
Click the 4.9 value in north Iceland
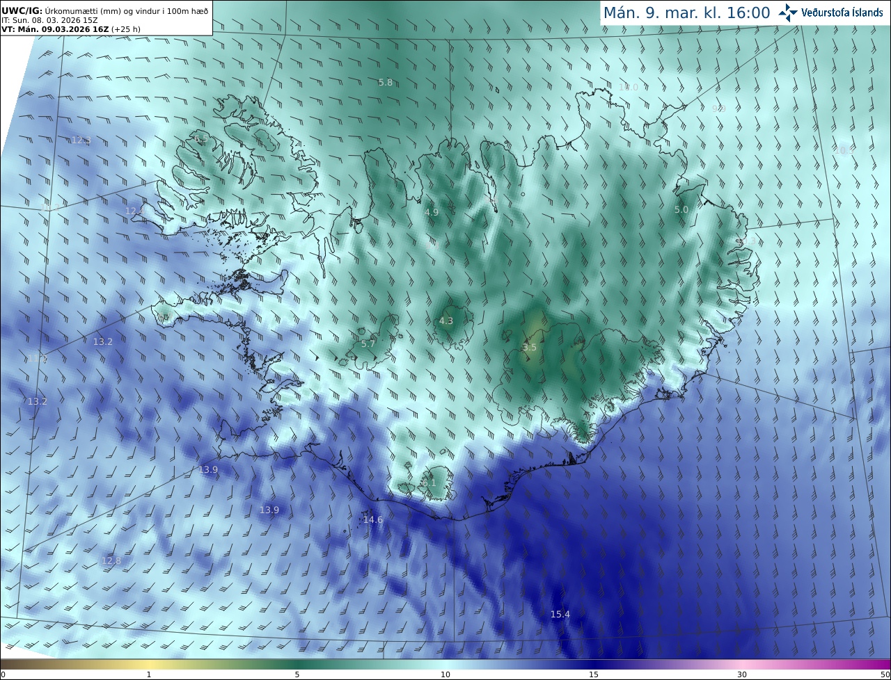point(432,212)
